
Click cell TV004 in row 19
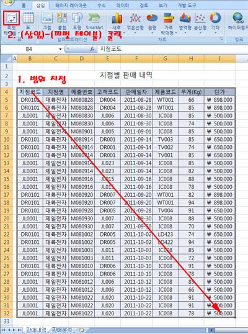tap(166, 210)
